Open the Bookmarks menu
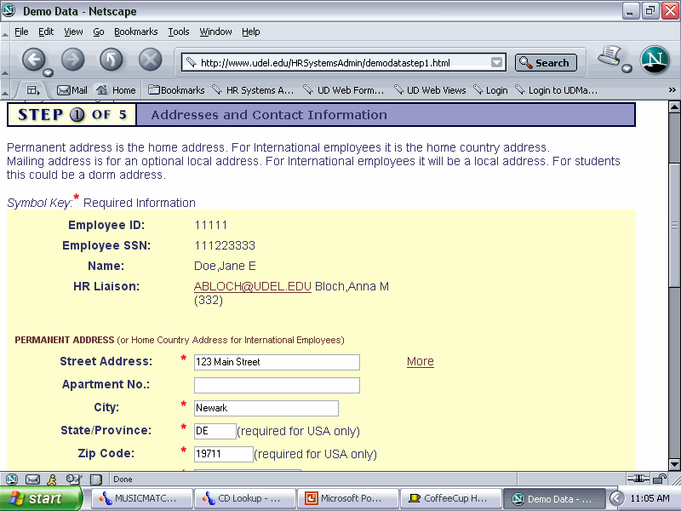Viewport: 681px width, 511px height. (136, 32)
